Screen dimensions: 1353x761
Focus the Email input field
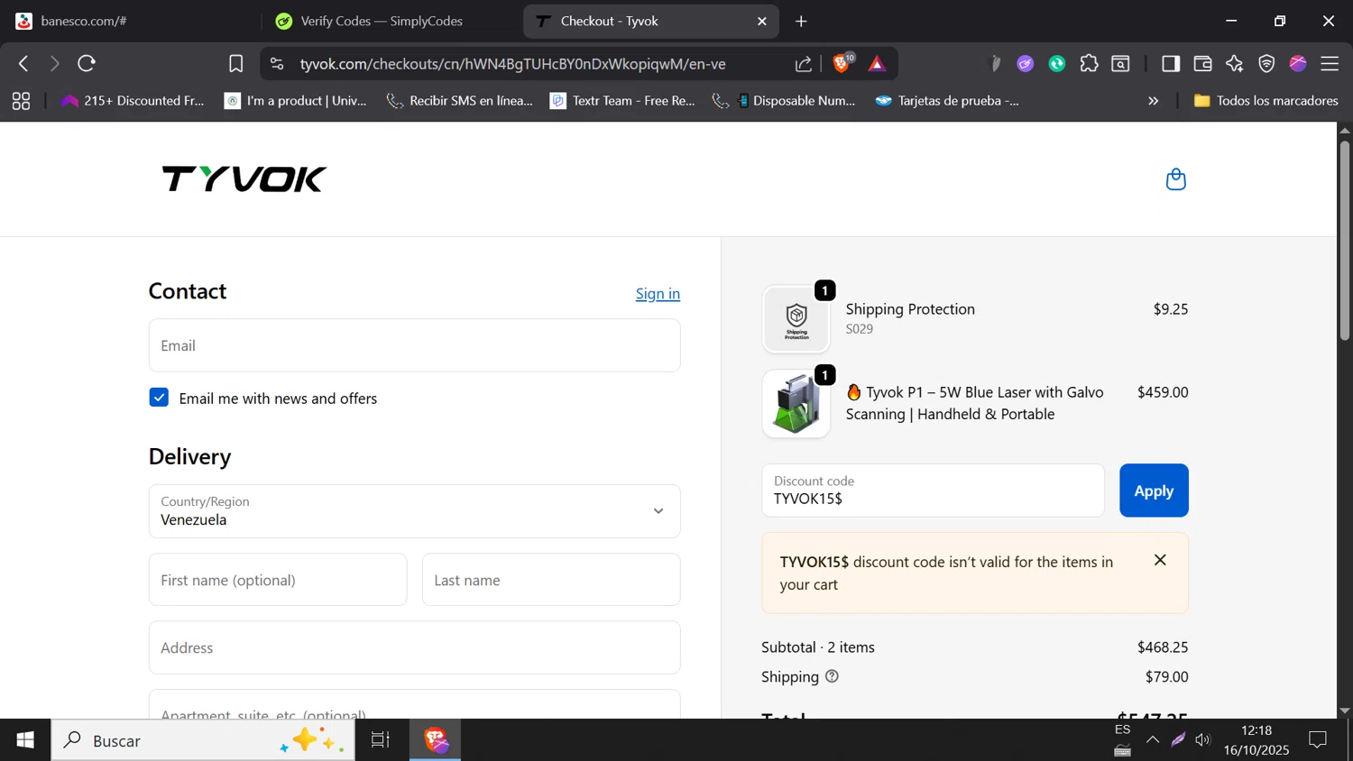[414, 345]
